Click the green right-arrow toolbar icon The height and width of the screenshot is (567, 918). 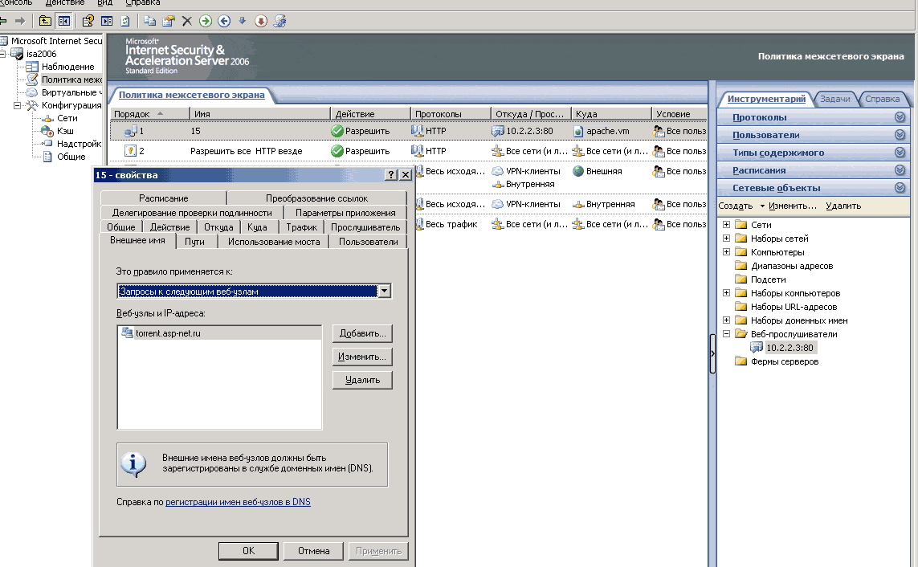[x=206, y=21]
